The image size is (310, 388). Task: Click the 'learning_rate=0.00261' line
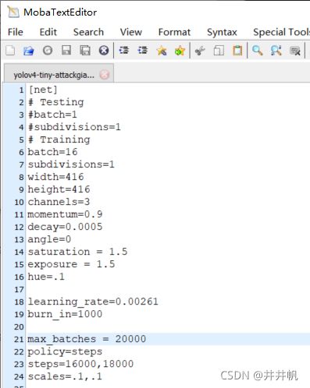(93, 302)
